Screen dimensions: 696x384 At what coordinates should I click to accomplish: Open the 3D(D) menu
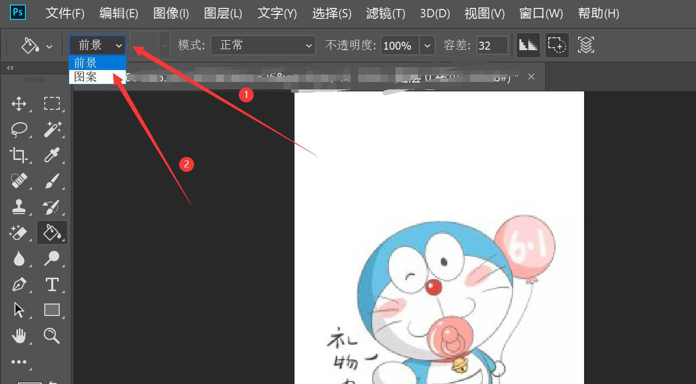click(x=435, y=13)
